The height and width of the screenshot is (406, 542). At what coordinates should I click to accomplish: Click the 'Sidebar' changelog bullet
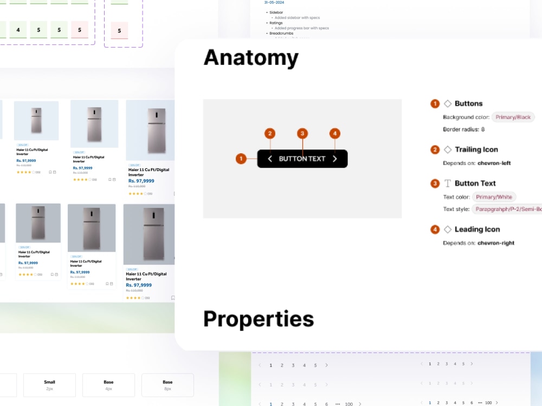(276, 12)
